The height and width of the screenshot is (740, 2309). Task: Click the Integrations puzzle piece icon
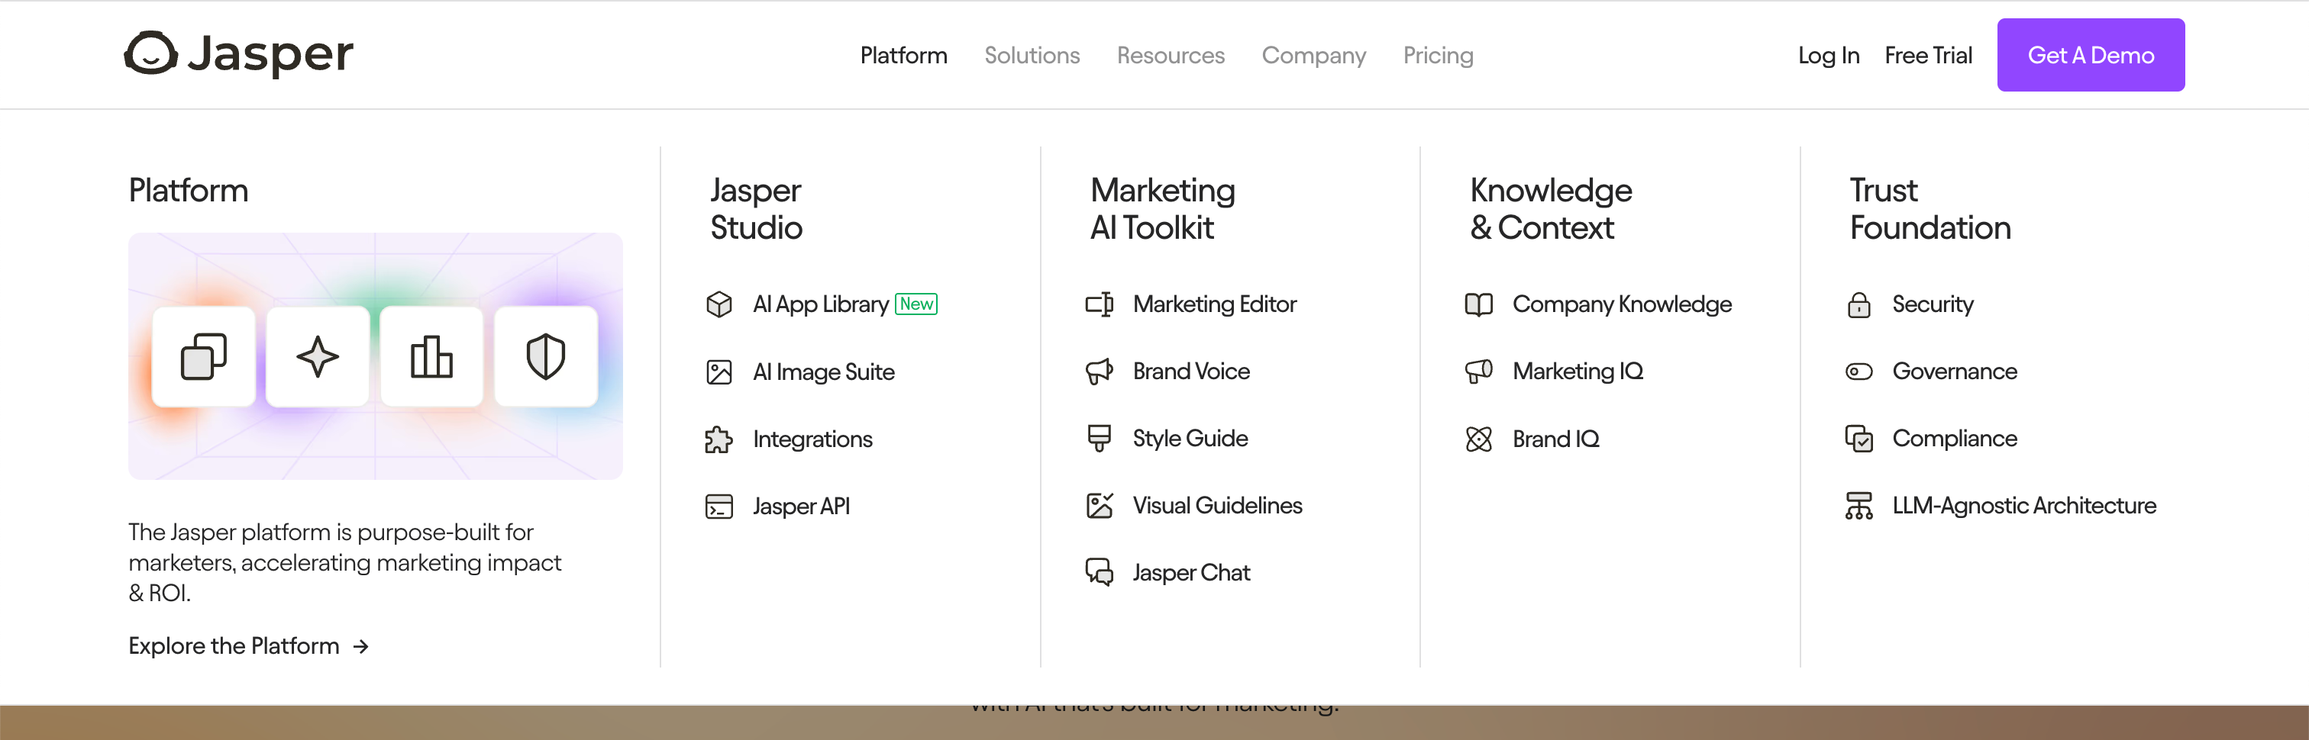click(719, 439)
